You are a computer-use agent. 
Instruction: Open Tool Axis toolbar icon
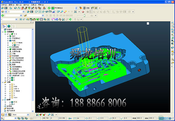click(x=33, y=8)
